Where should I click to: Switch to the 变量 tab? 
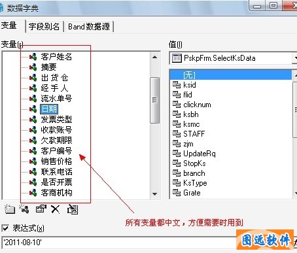tap(9, 25)
